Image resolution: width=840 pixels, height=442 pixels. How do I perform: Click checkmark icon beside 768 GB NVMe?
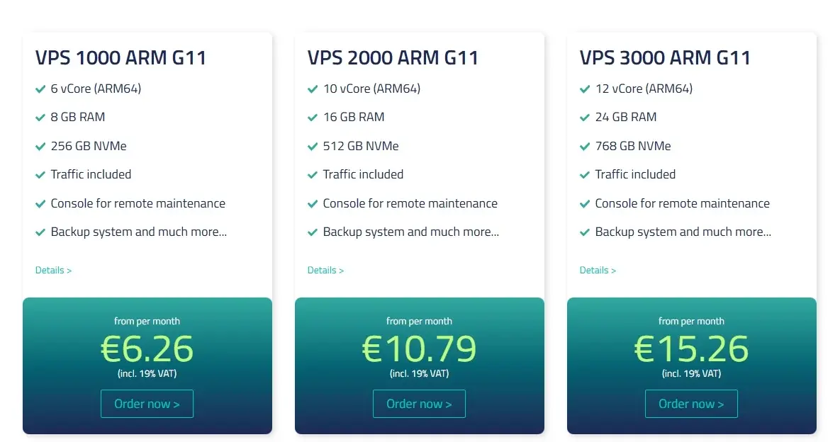[x=585, y=146]
